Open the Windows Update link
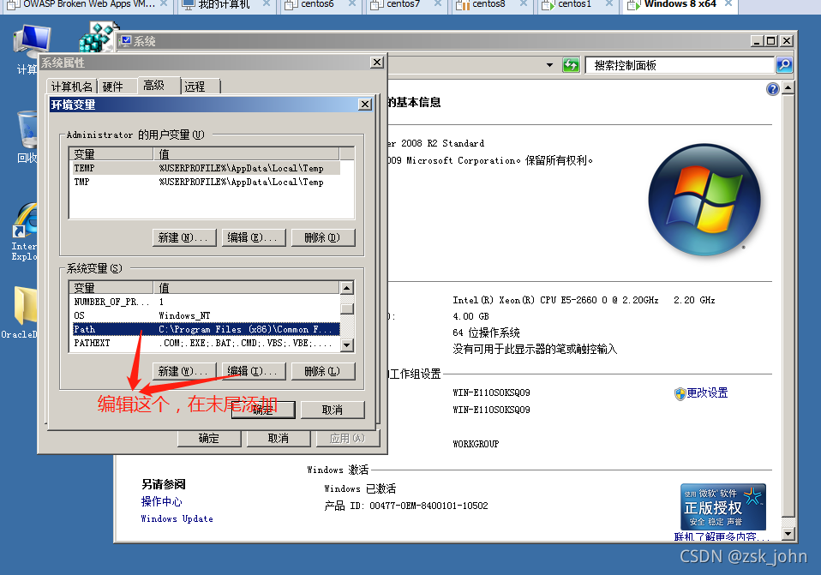The image size is (821, 575). click(177, 518)
